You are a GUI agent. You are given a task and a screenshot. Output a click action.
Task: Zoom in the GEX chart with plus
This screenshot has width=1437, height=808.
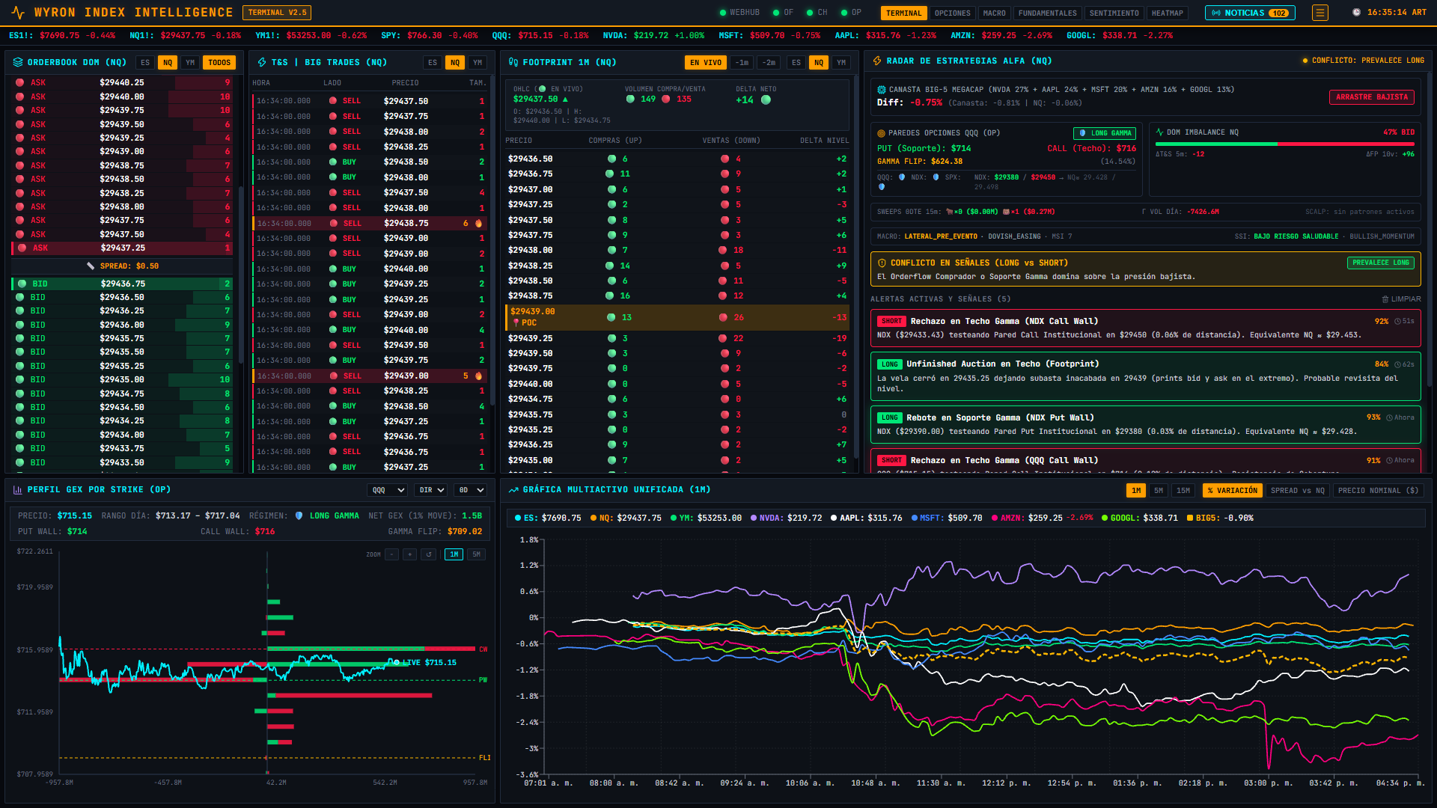coord(410,555)
